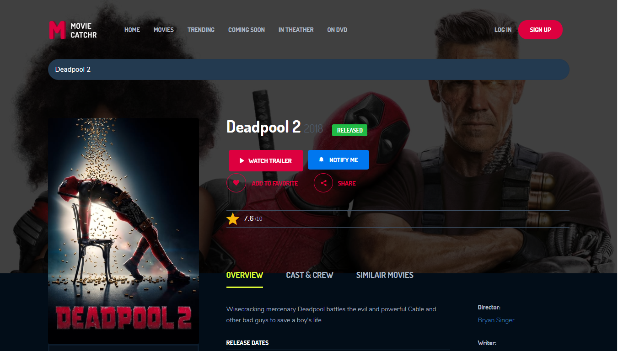
Task: Click the Writer: label
Action: tap(487, 343)
